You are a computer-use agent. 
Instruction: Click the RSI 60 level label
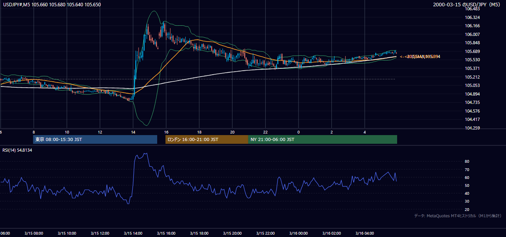point(467,177)
